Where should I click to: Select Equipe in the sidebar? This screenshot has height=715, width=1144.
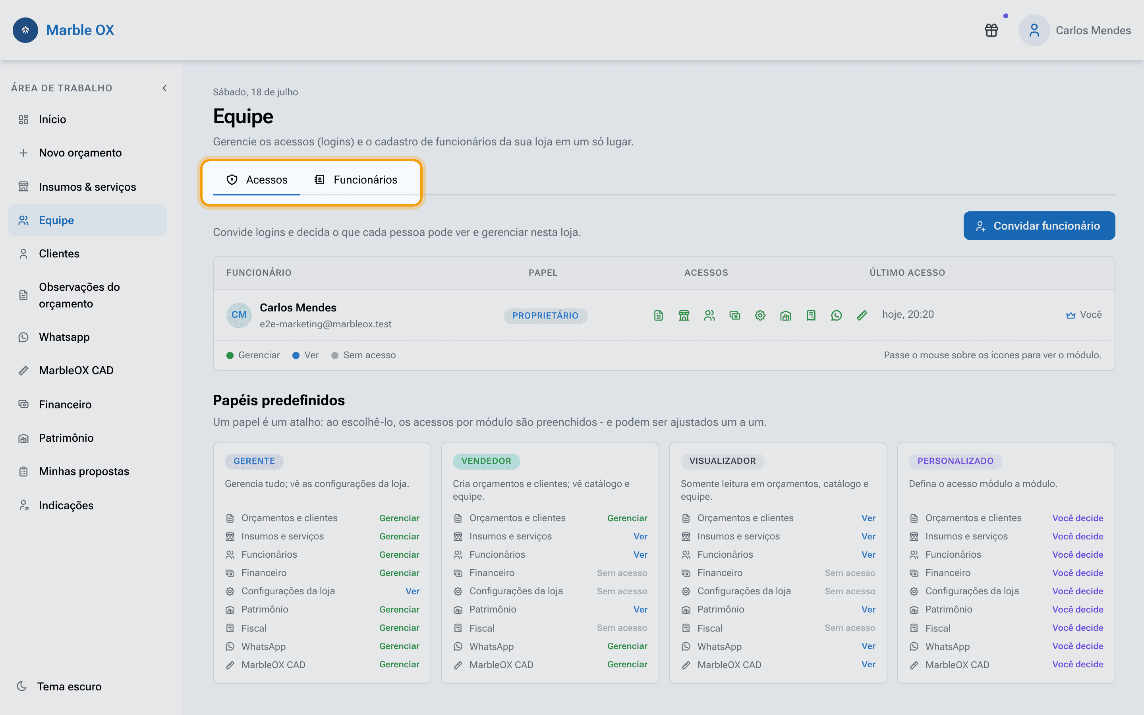click(x=87, y=220)
